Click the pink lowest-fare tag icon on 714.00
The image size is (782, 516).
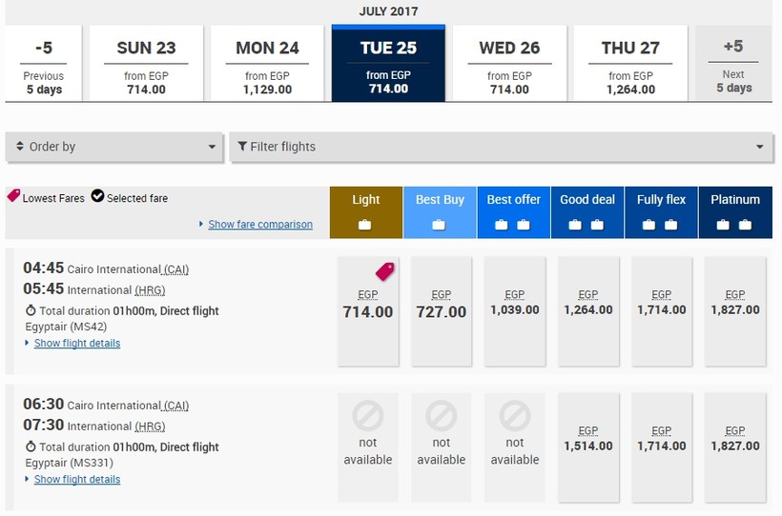[x=384, y=271]
